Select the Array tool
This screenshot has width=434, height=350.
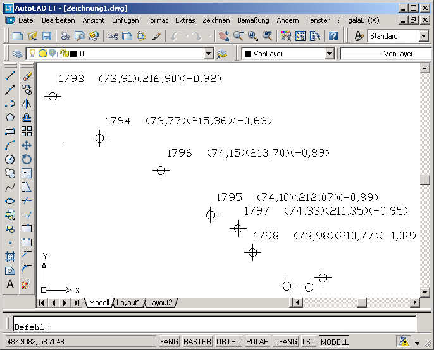click(27, 131)
